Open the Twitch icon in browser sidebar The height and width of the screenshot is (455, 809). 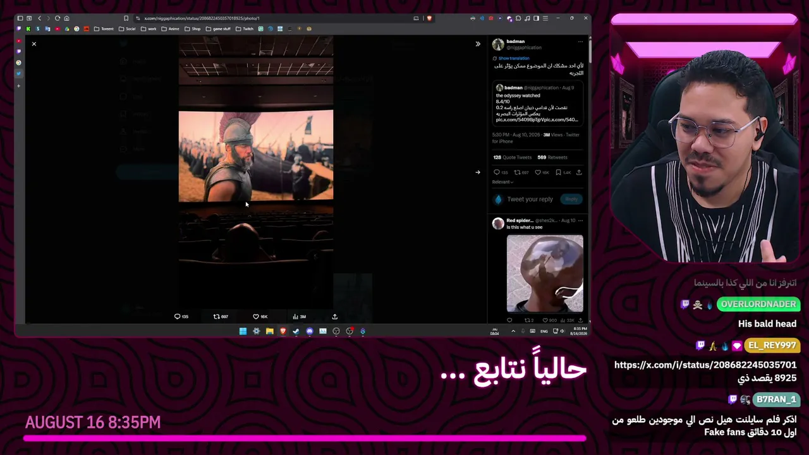tap(18, 52)
